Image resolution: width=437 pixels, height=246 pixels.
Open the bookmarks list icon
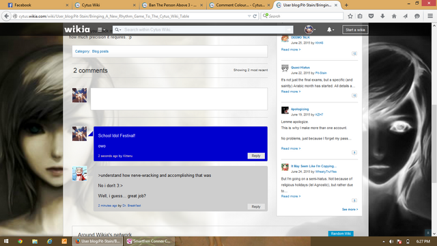point(360,16)
